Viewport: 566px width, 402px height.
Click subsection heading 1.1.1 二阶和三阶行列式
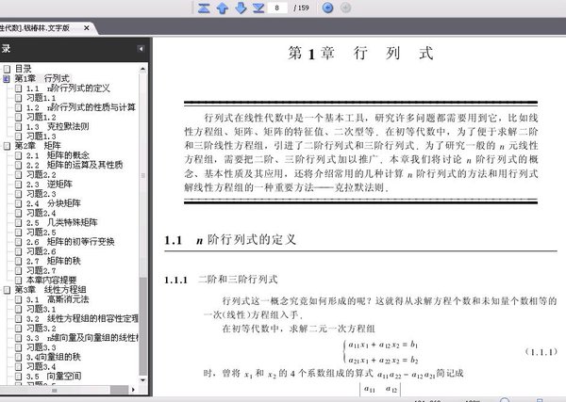coord(221,280)
